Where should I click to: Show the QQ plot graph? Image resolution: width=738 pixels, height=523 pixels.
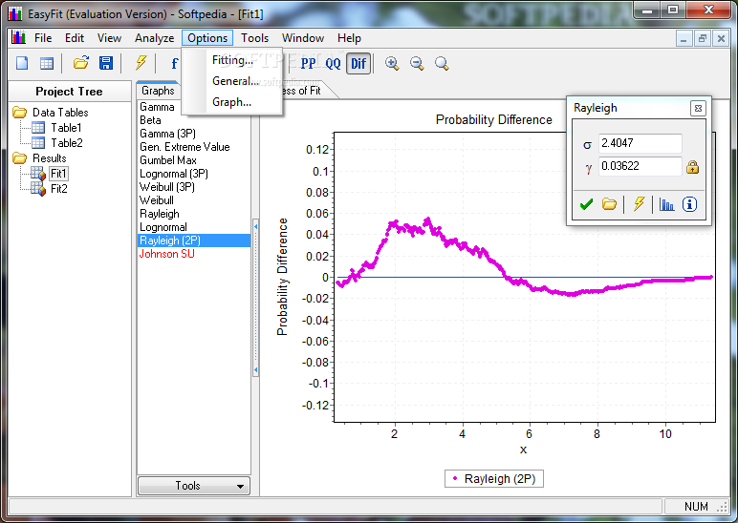(x=333, y=63)
